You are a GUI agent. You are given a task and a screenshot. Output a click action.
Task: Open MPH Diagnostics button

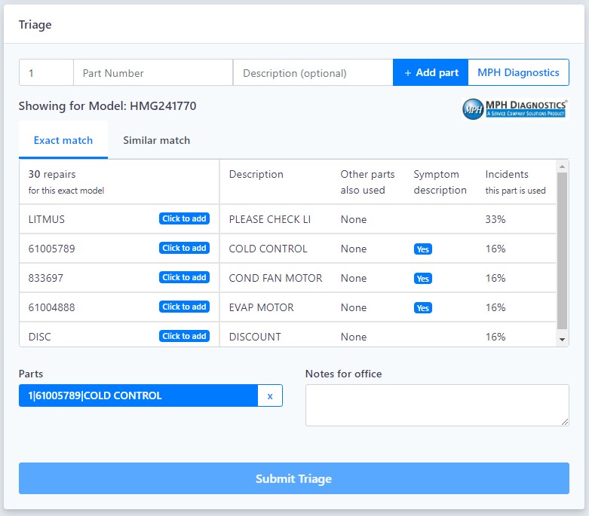[x=518, y=72]
